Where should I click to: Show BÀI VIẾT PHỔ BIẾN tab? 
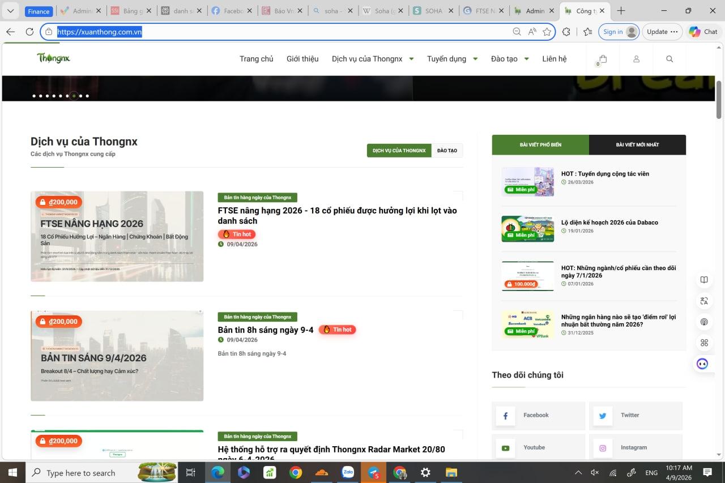540,144
